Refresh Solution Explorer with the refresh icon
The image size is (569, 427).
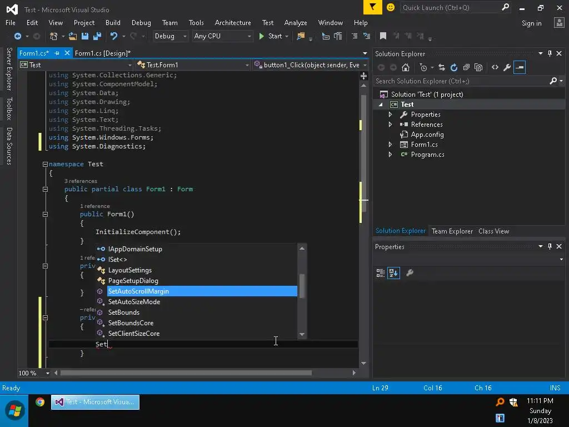pos(454,67)
